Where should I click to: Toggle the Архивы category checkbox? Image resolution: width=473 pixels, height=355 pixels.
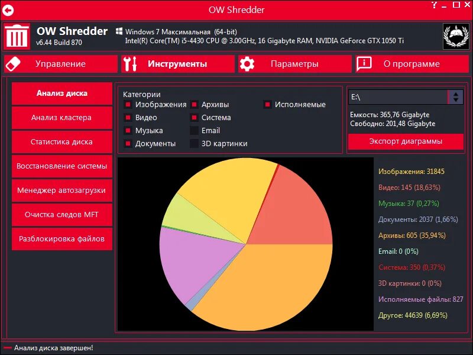coord(195,105)
